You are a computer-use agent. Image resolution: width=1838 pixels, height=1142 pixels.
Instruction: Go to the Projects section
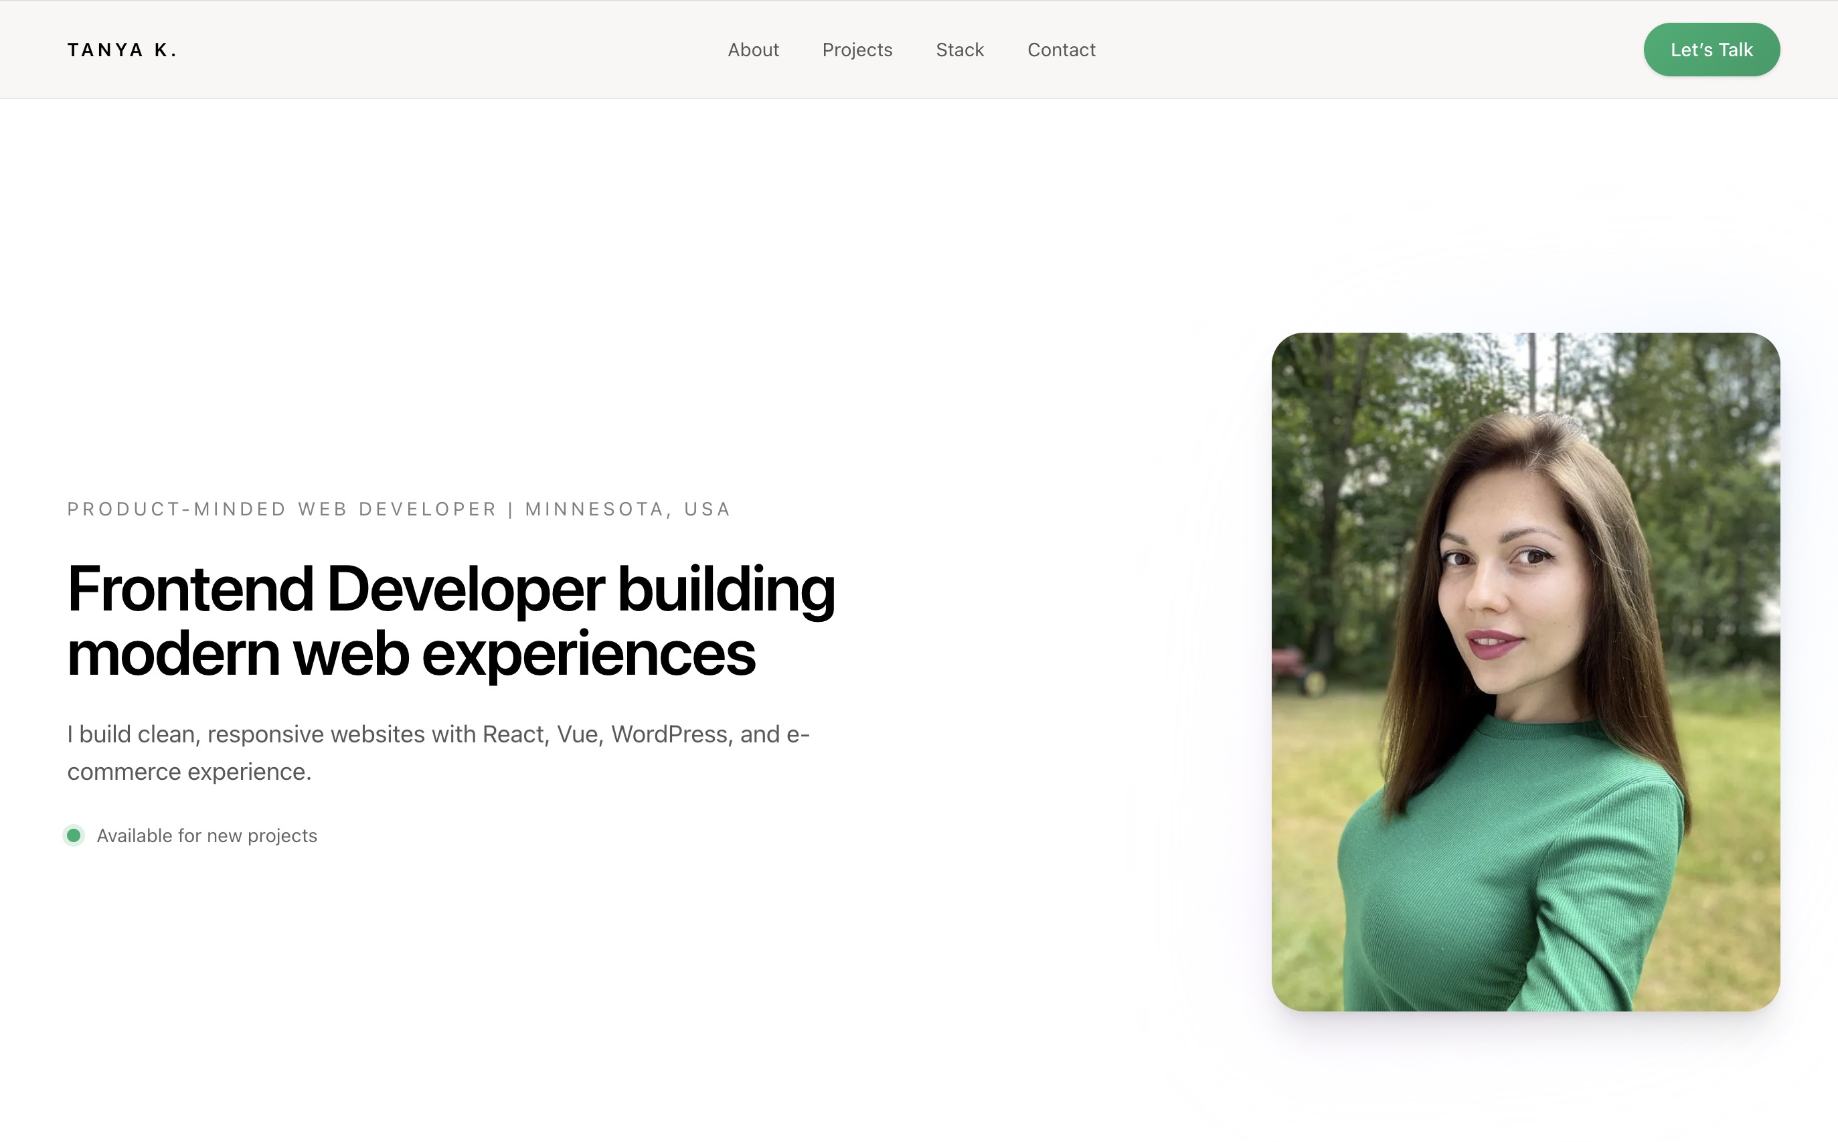(x=857, y=50)
